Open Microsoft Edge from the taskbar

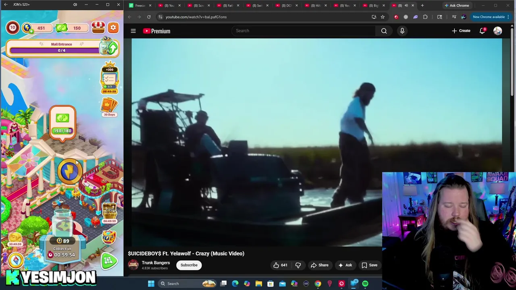pos(235,284)
